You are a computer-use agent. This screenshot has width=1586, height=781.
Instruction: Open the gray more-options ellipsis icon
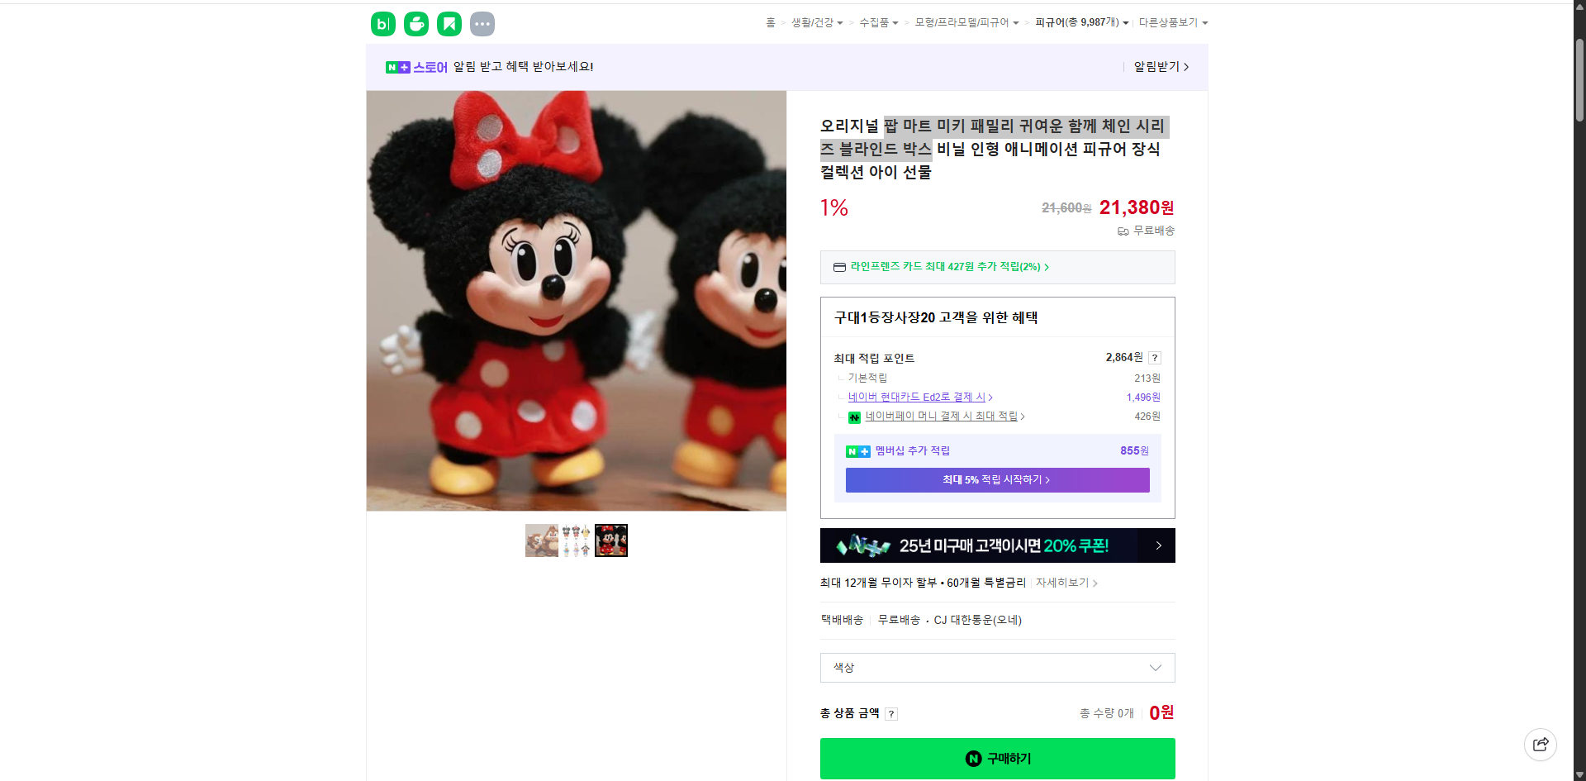coord(482,23)
